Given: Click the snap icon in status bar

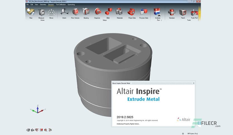Looking at the screenshot, I should (x=183, y=134).
